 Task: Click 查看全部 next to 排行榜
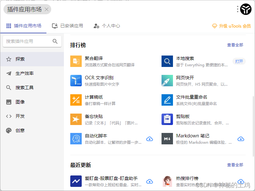click(x=235, y=45)
